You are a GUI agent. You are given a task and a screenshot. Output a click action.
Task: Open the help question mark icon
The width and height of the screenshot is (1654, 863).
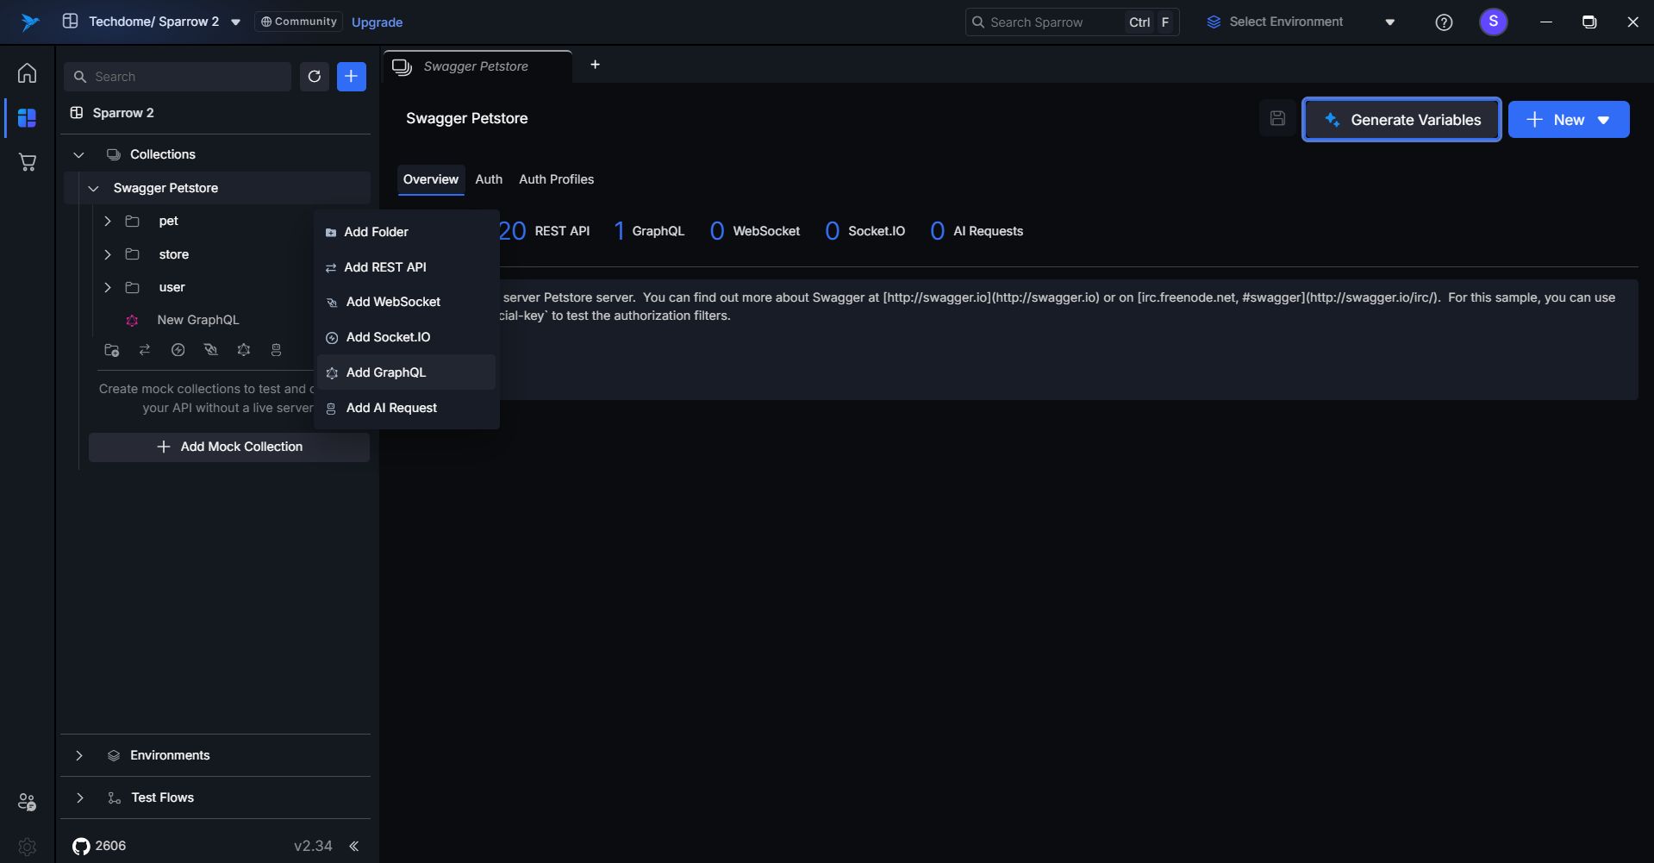click(1444, 22)
